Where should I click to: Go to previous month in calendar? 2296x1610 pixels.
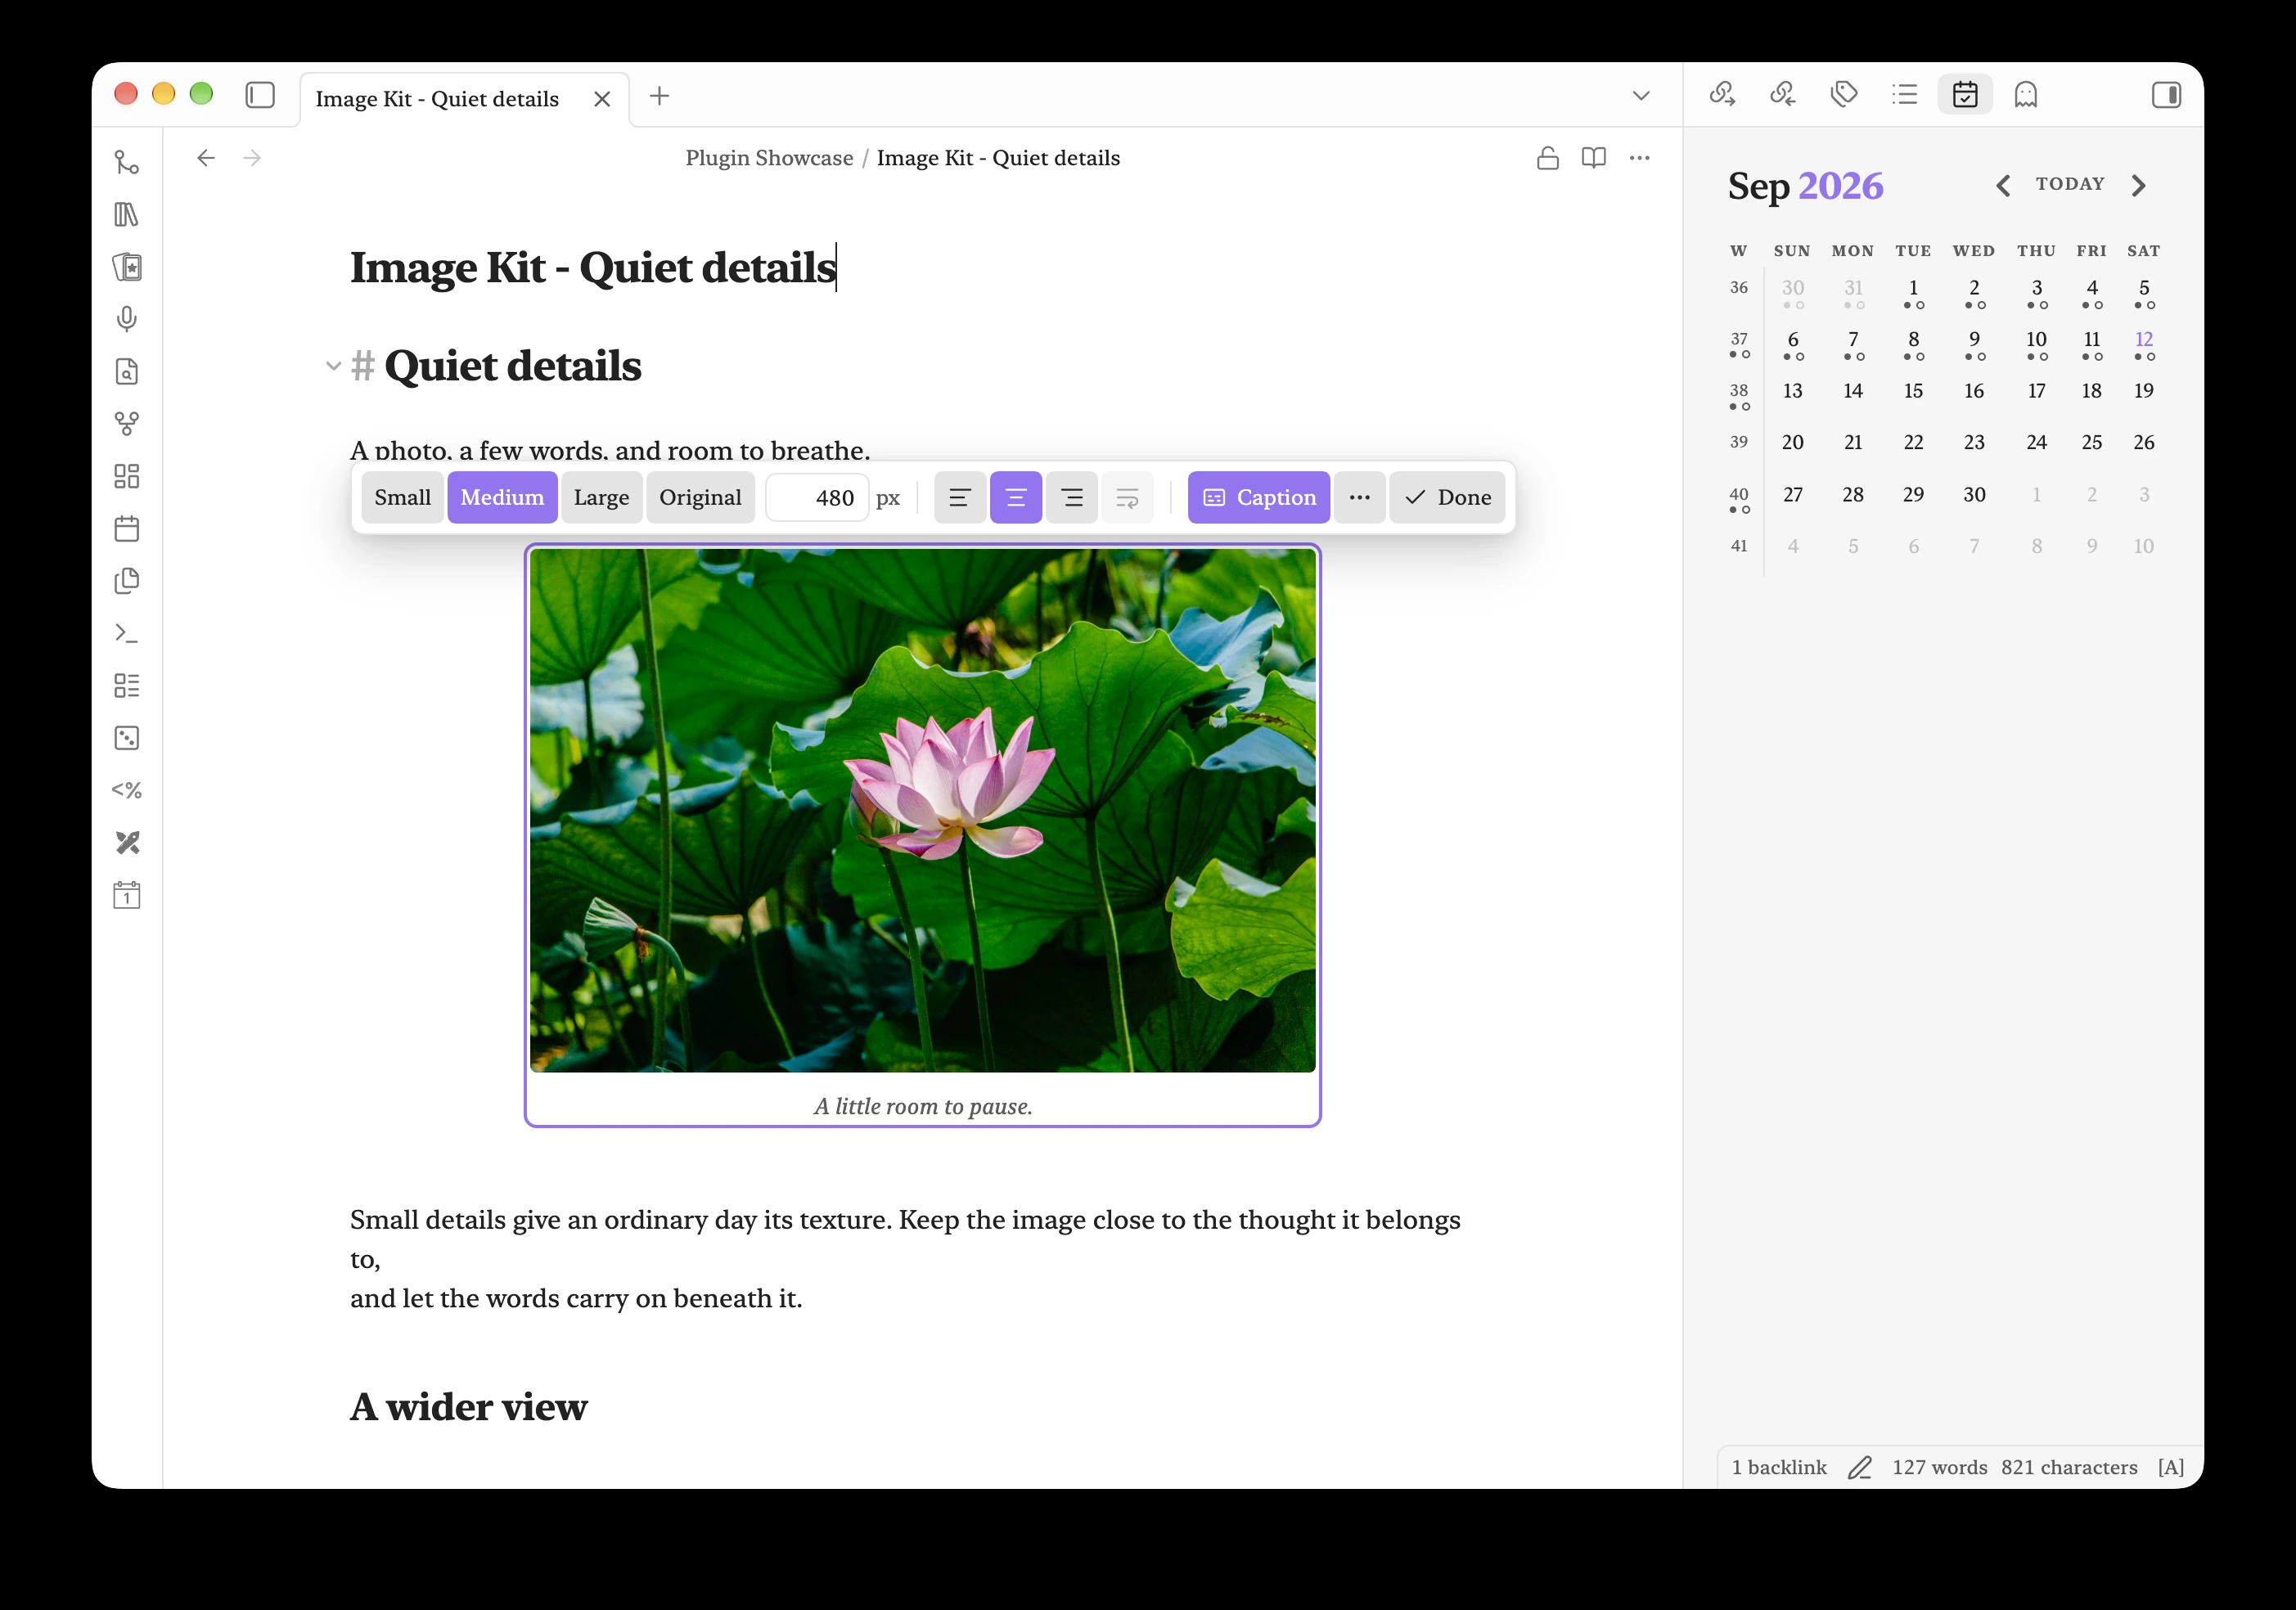coord(2003,186)
